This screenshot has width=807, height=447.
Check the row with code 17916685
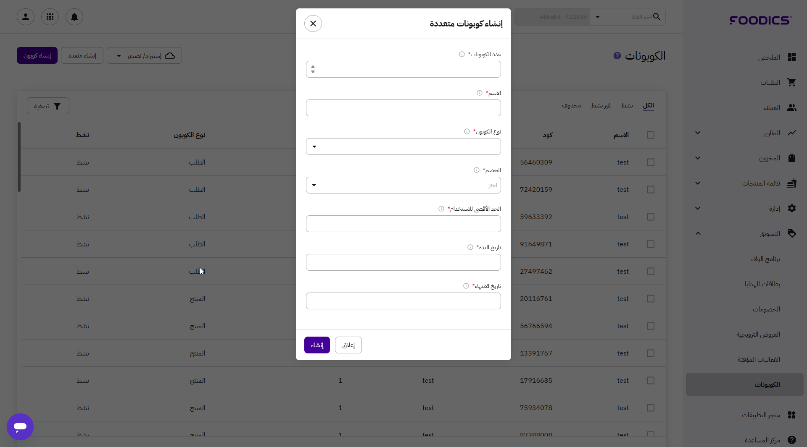[x=651, y=380]
